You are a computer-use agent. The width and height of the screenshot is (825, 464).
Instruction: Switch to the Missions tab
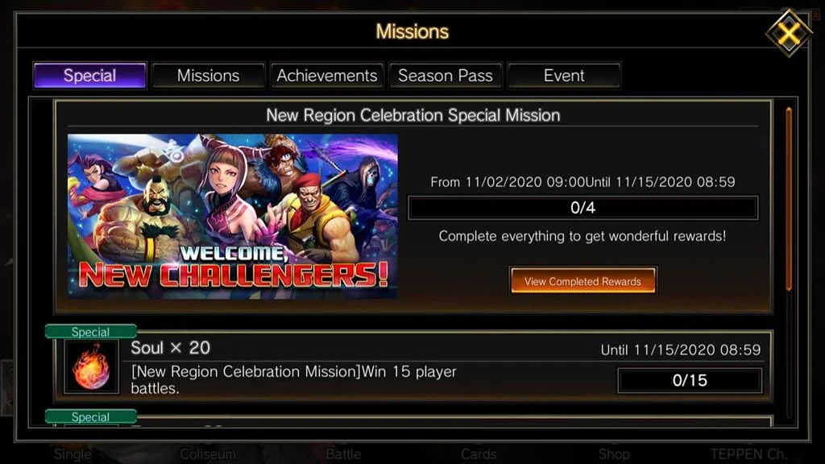209,76
